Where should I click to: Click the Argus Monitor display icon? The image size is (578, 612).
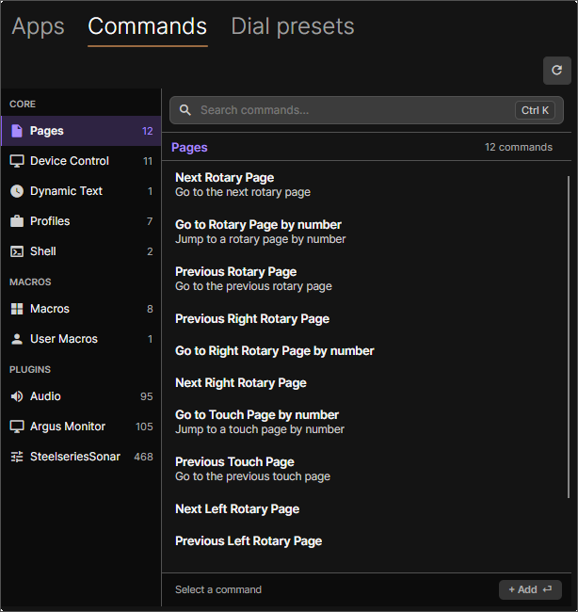click(17, 427)
